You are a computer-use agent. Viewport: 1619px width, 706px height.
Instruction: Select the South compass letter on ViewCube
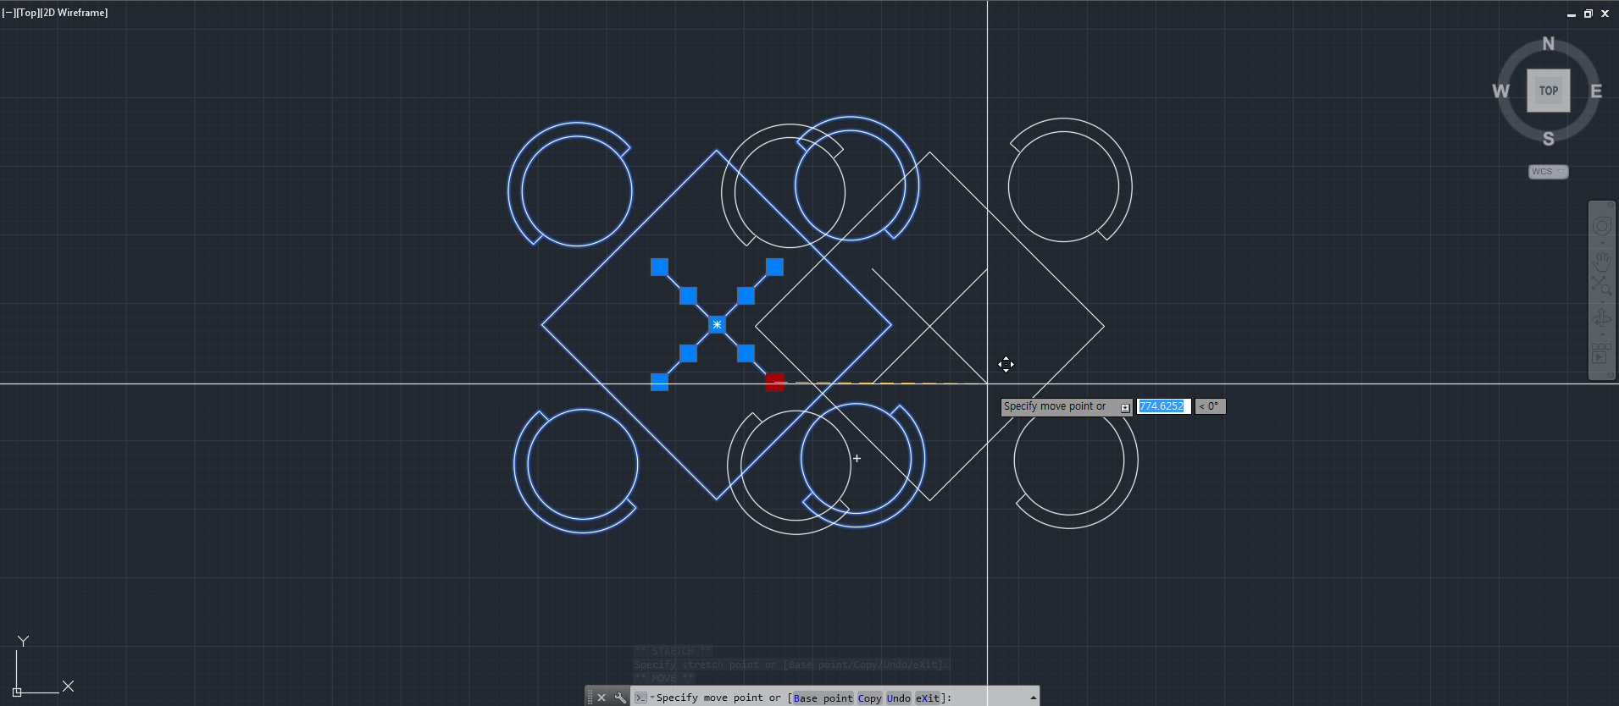coord(1548,139)
